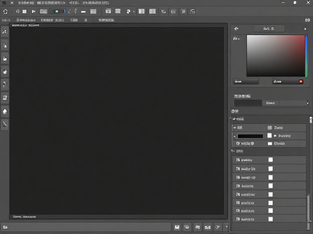Click the left input field below the color gradient
Viewport: 313px width, 234px height.
coord(246,81)
